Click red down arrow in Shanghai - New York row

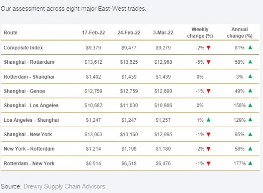click(208, 135)
